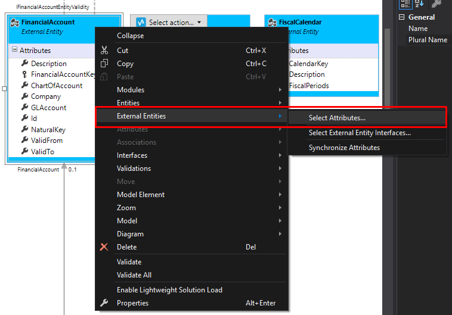Expand the Zoom submenu
452x315 pixels.
pyautogui.click(x=191, y=208)
